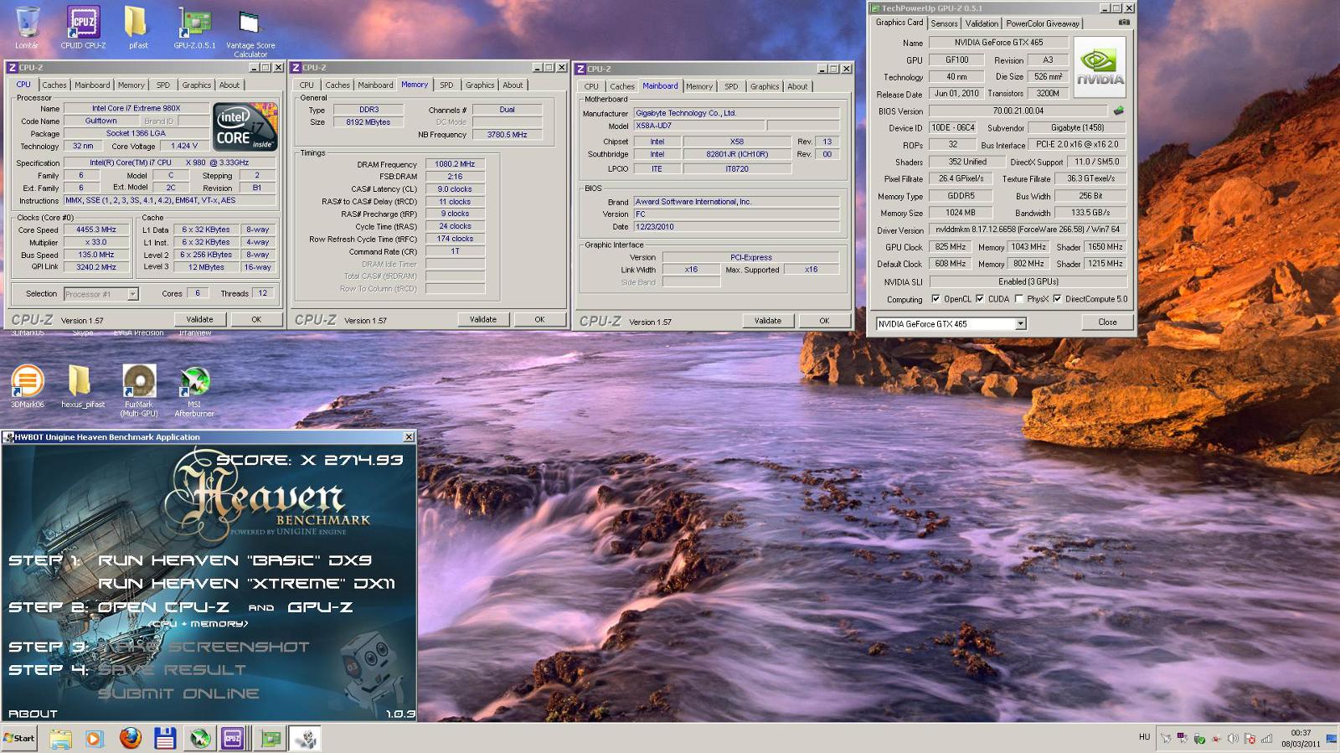
Task: Click the Intel Core i7 logo in CPU-Z
Action: 244,127
